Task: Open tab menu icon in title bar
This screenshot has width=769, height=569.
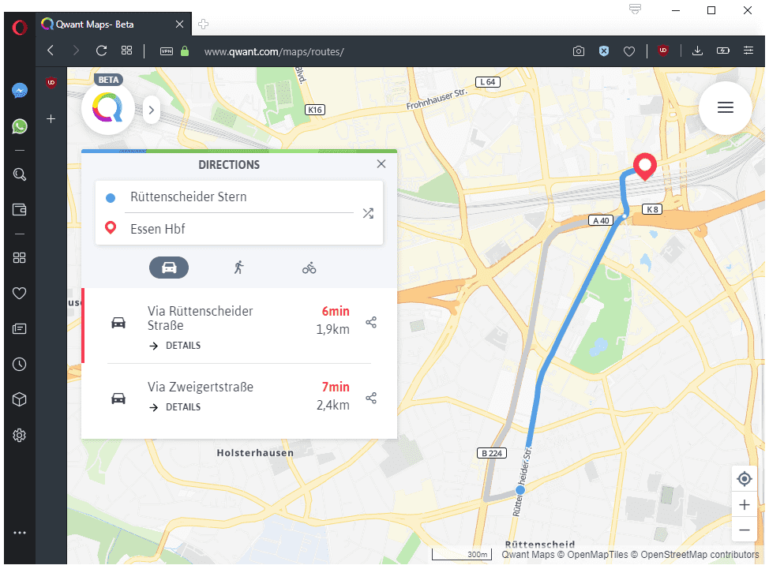Action: point(635,9)
